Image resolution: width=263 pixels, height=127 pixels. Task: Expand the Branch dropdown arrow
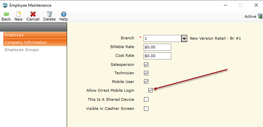pos(184,38)
